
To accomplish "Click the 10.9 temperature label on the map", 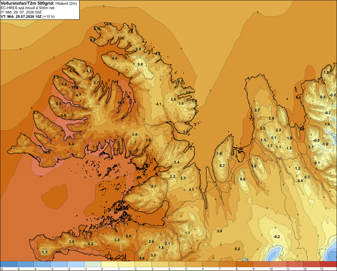I will pyautogui.click(x=47, y=152).
